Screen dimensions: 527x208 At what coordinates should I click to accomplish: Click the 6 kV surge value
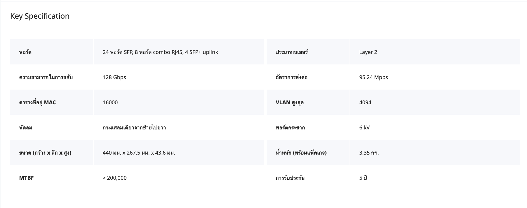(364, 128)
